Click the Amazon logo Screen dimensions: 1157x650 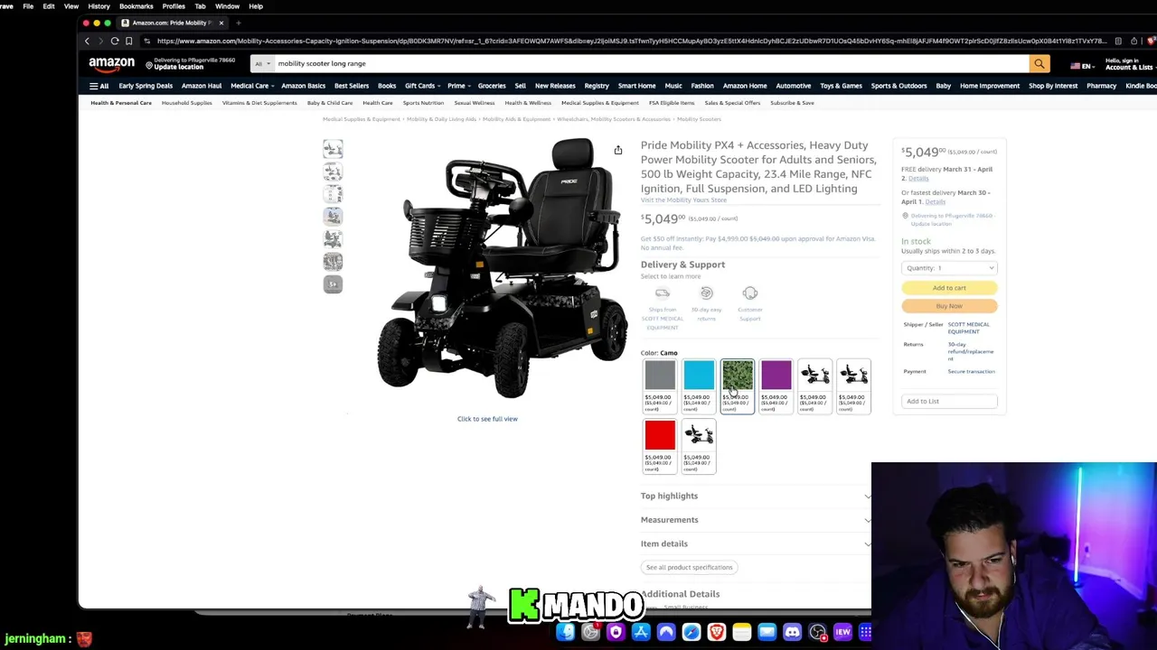pyautogui.click(x=111, y=63)
